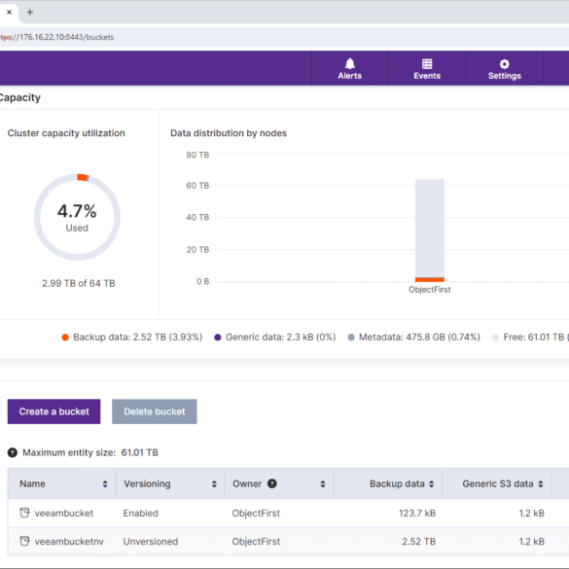Sort by Generic S3 data column

pos(541,483)
